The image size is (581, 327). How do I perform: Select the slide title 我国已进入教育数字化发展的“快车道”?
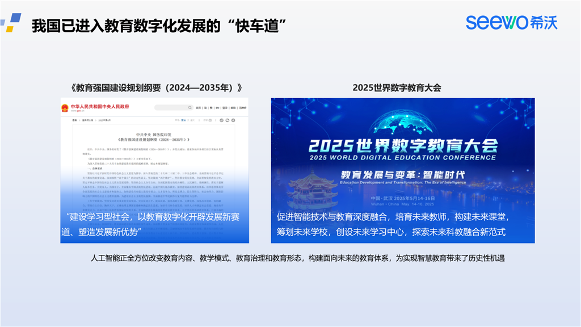click(159, 26)
